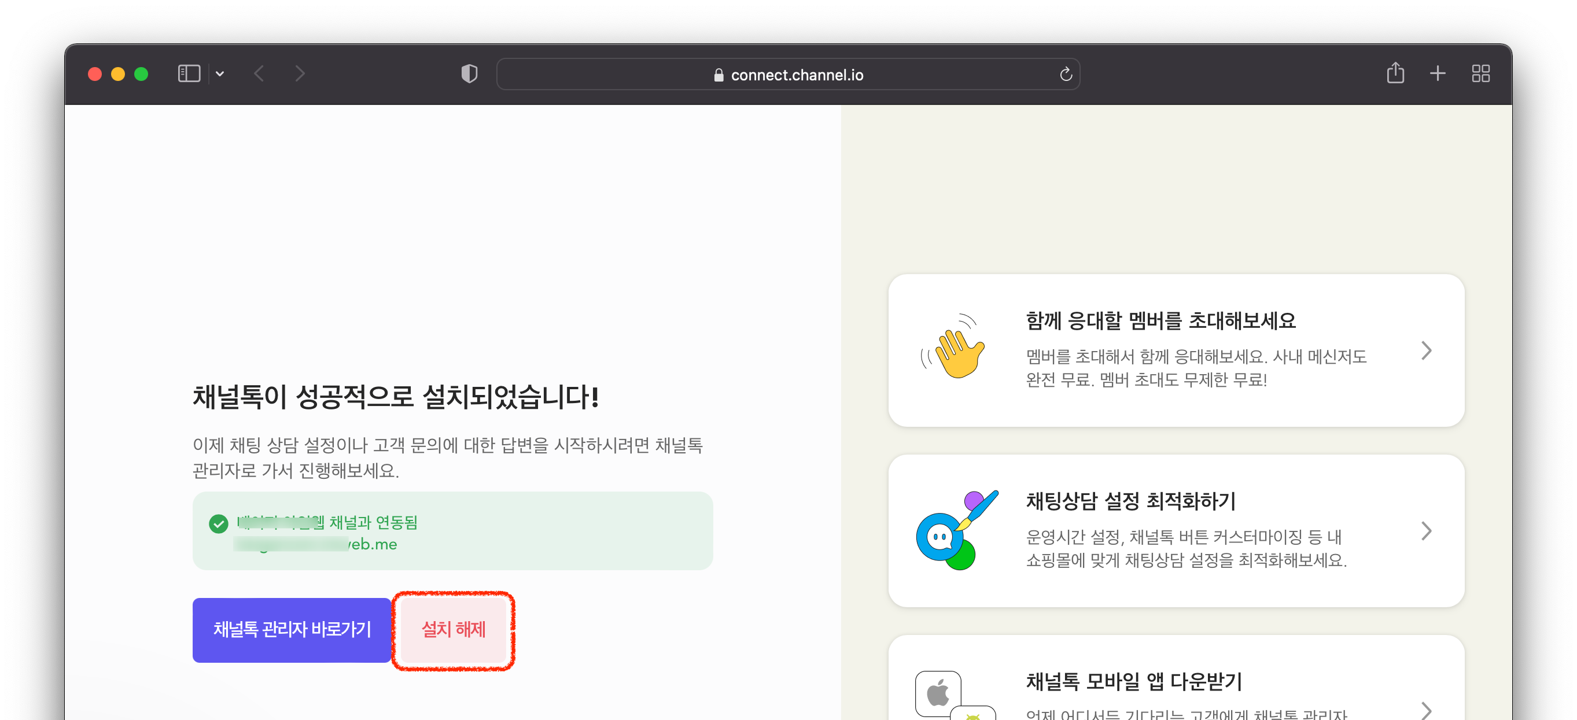Toggle the Safari sidebar

click(189, 74)
